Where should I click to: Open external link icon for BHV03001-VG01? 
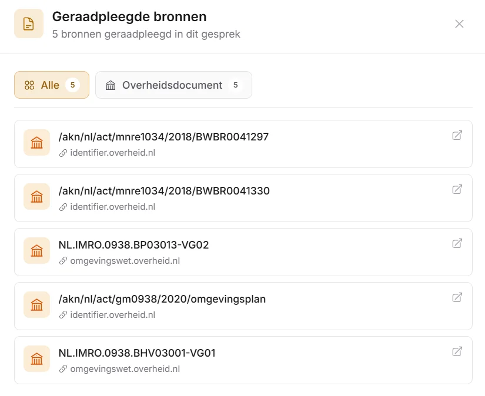point(457,351)
